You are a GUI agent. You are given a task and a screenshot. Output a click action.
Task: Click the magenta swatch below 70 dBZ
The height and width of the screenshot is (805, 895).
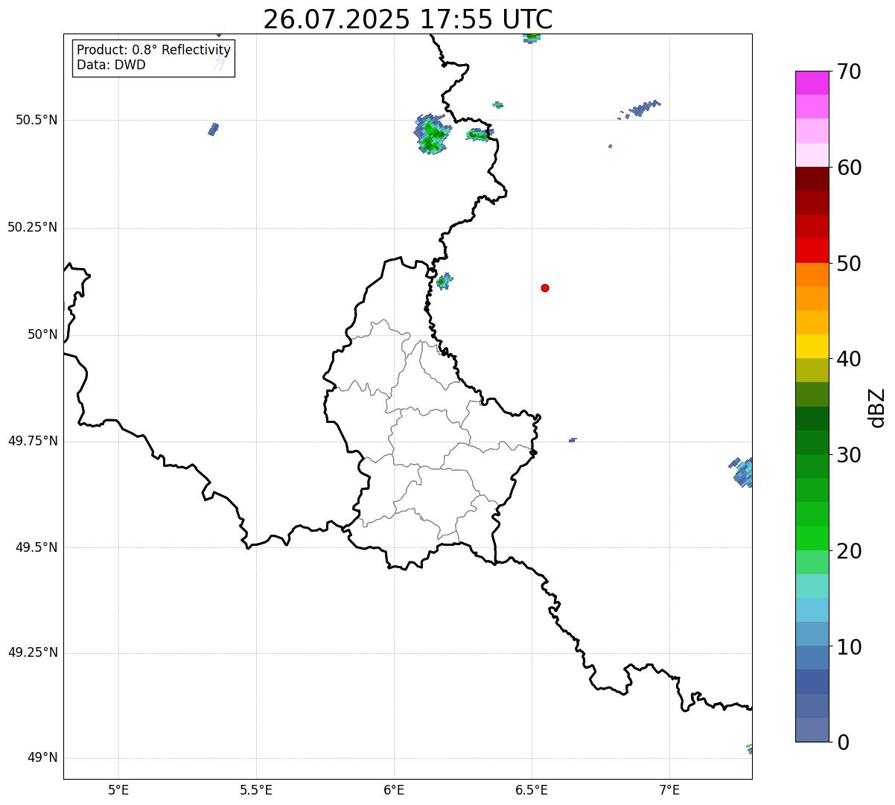(x=813, y=83)
